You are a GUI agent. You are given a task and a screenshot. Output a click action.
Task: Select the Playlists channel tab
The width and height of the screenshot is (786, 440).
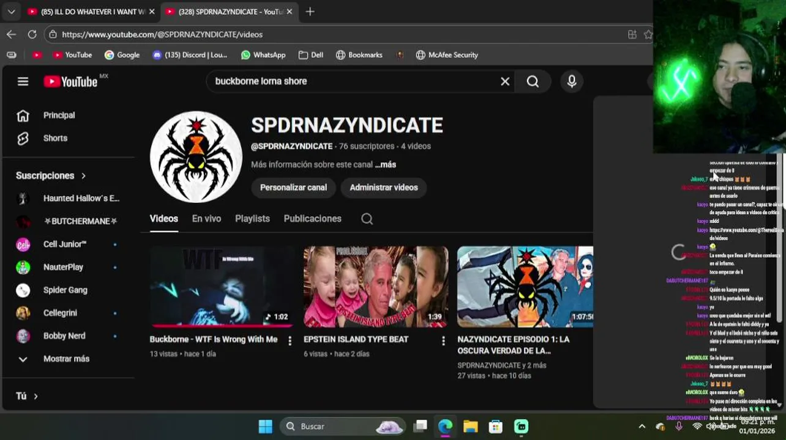click(x=252, y=219)
